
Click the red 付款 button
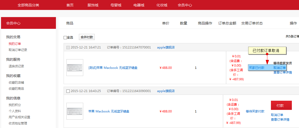[x=281, y=105]
